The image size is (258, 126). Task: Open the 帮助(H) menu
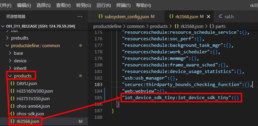point(143,5)
